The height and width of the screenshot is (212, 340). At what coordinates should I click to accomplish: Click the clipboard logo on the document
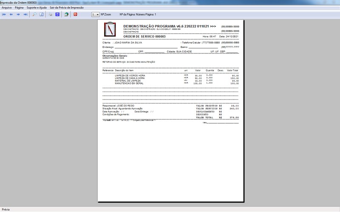coord(110,29)
